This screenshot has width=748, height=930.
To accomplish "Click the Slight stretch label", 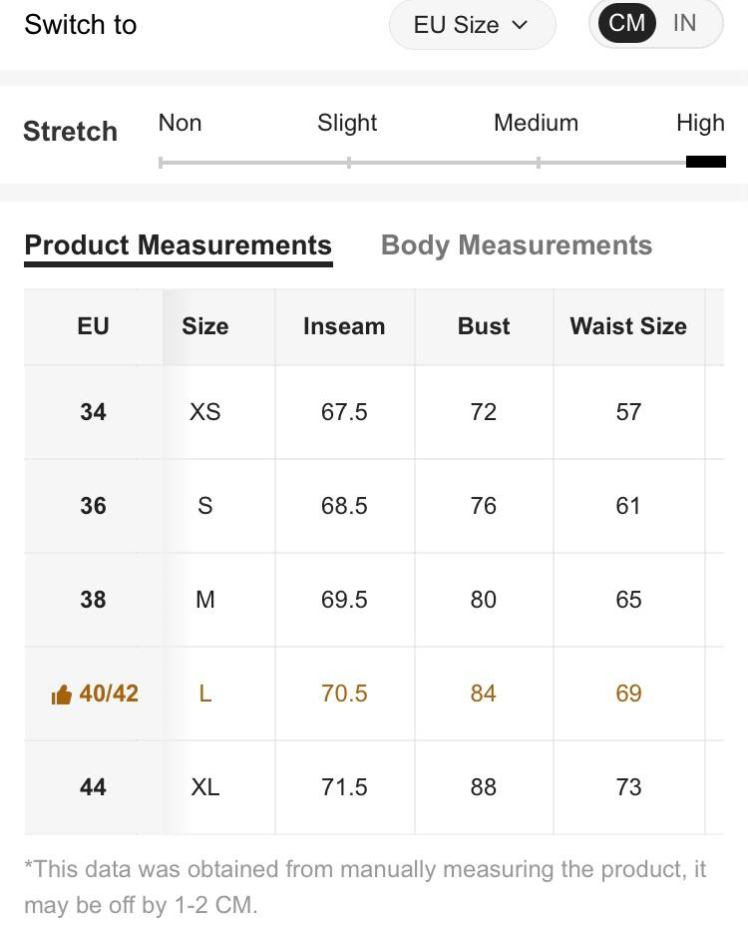I will (347, 123).
